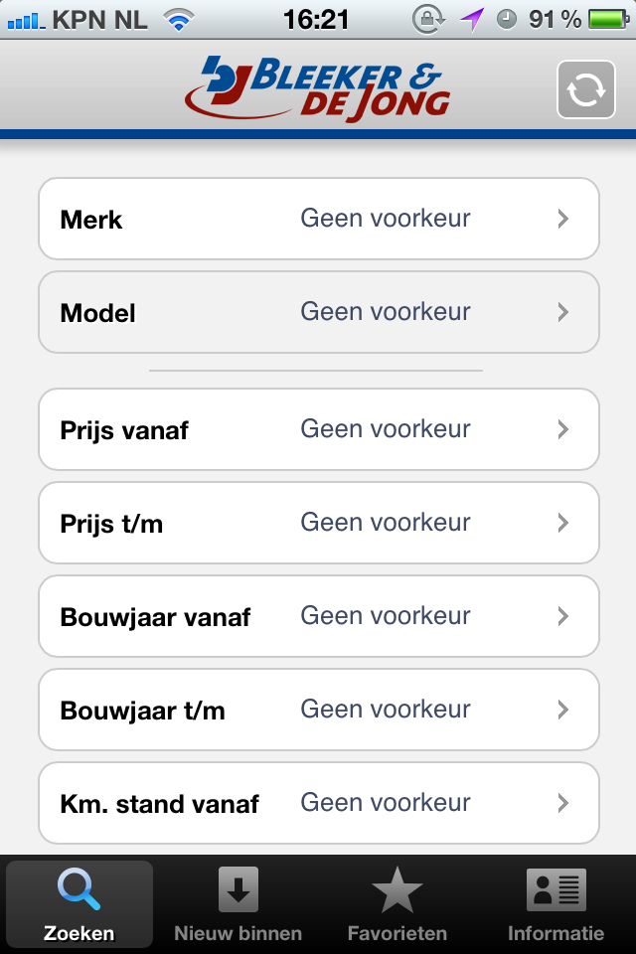Tap the refresh icon in header
636x954 pixels.
586,89
